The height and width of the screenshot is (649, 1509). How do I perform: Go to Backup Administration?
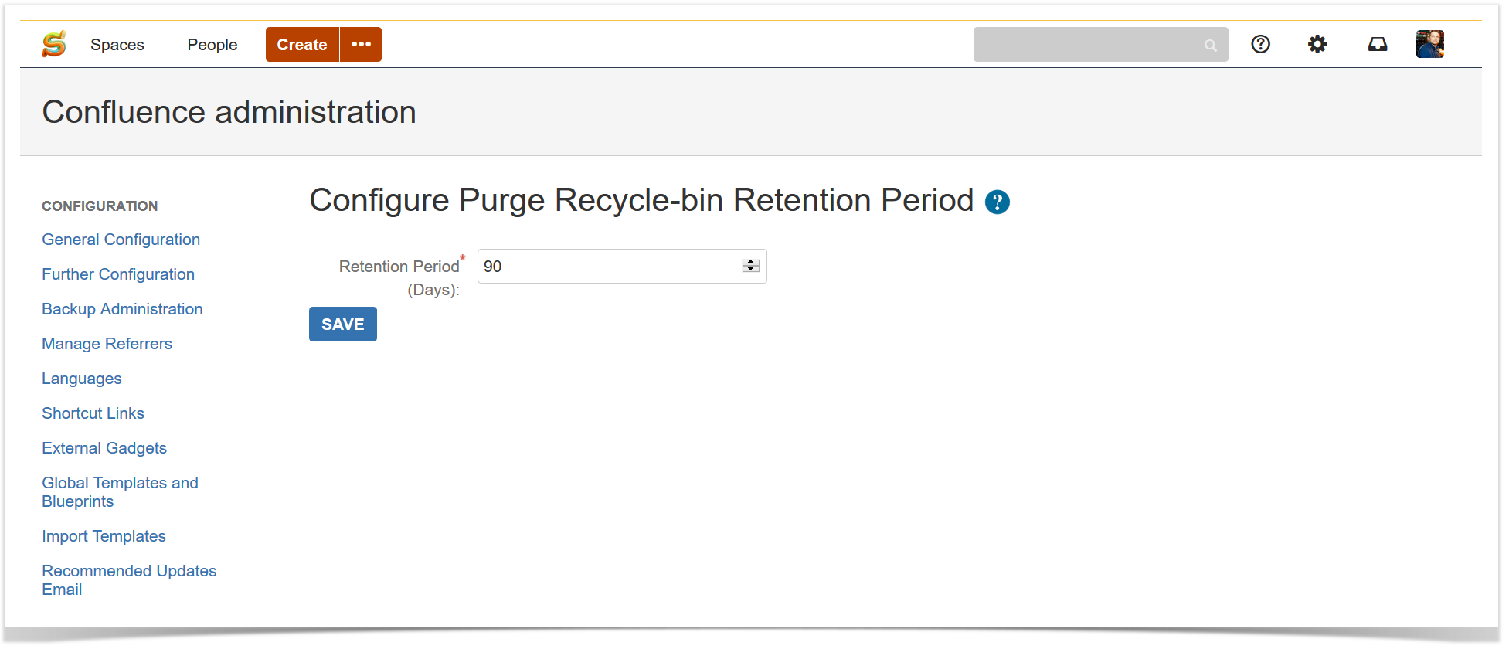coord(122,309)
